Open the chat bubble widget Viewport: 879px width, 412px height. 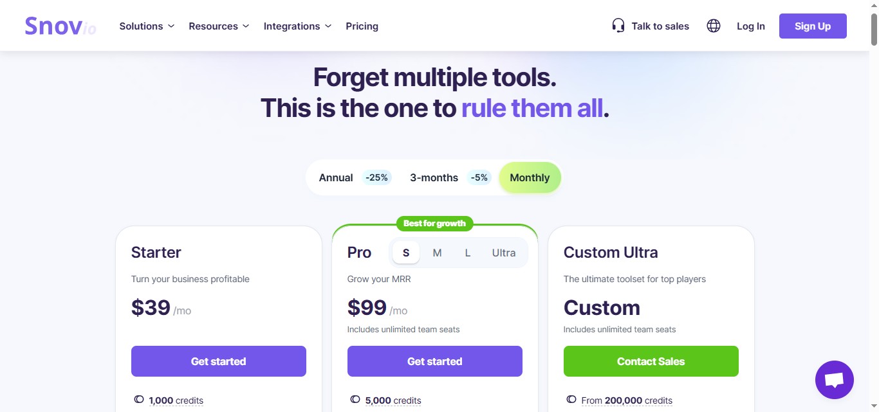point(834,379)
